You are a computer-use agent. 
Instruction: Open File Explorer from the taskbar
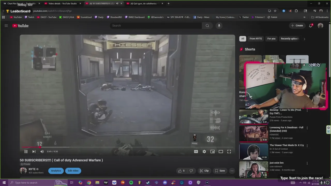tap(97, 183)
